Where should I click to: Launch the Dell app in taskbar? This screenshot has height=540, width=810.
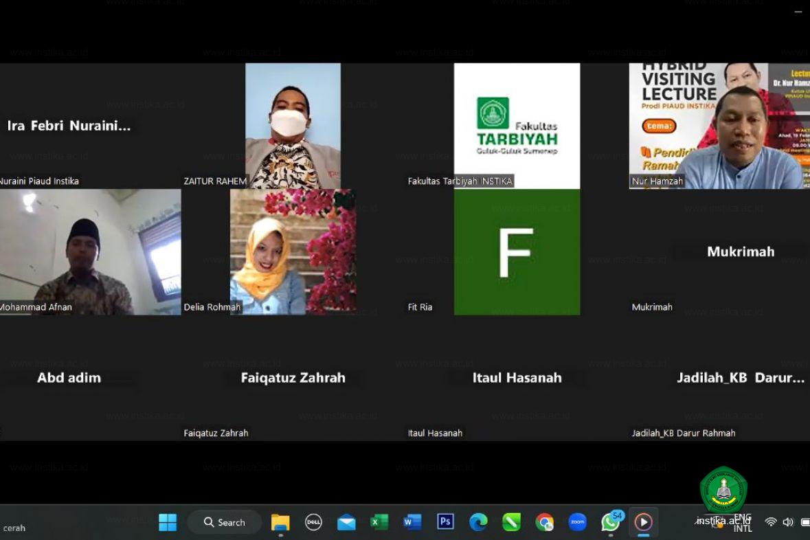coord(313,522)
